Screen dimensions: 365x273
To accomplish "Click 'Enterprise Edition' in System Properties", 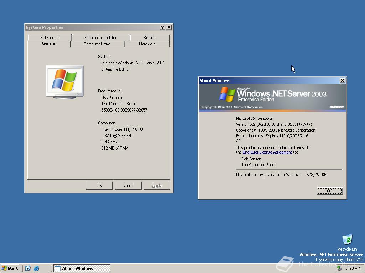I will 116,69.
